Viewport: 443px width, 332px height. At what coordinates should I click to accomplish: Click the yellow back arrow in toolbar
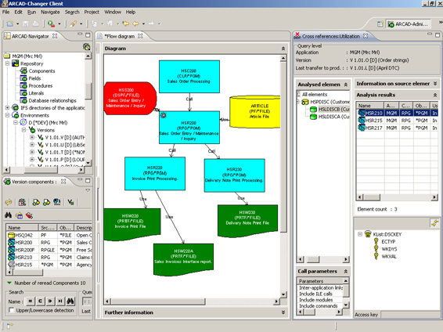[x=136, y=23]
